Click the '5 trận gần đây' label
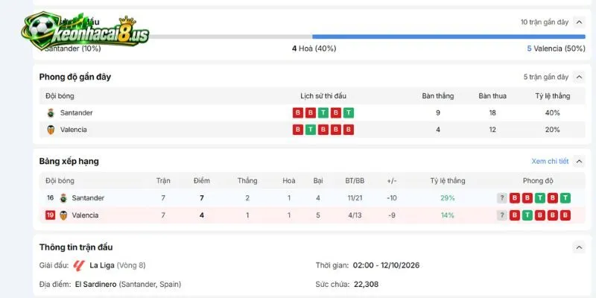The height and width of the screenshot is (298, 596). click(546, 77)
